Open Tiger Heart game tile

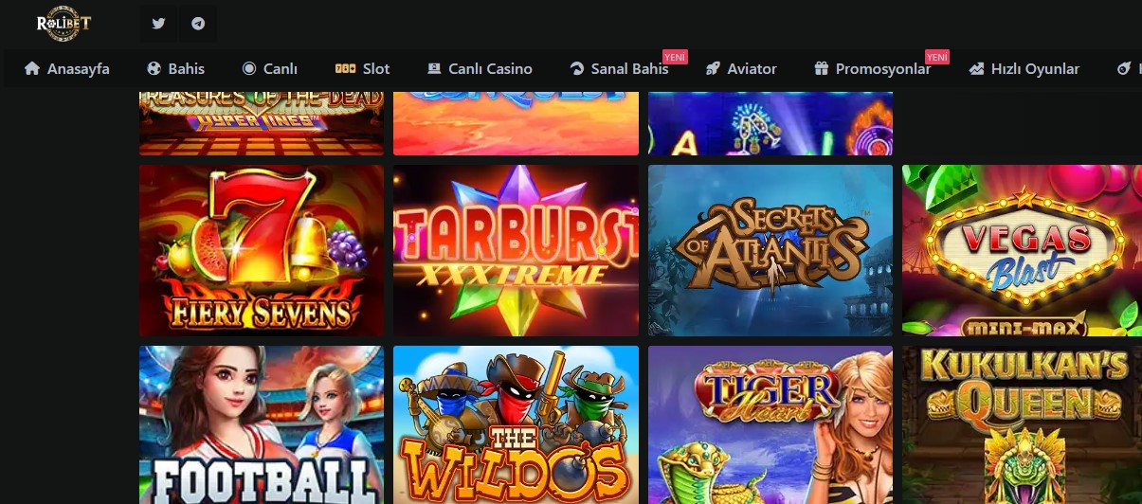770,425
